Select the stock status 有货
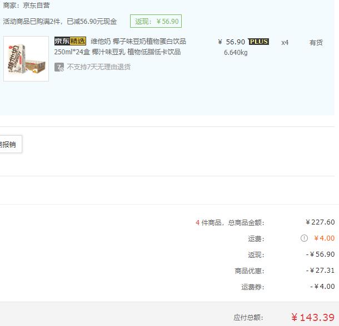This screenshot has width=339, height=326. click(316, 43)
